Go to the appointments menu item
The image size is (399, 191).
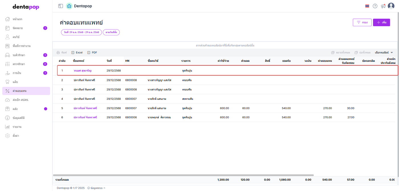(x=18, y=28)
